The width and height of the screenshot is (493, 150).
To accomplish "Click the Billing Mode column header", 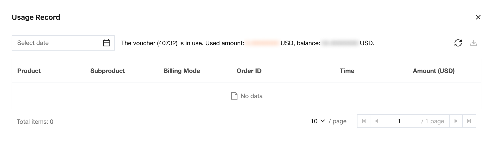I will 182,71.
